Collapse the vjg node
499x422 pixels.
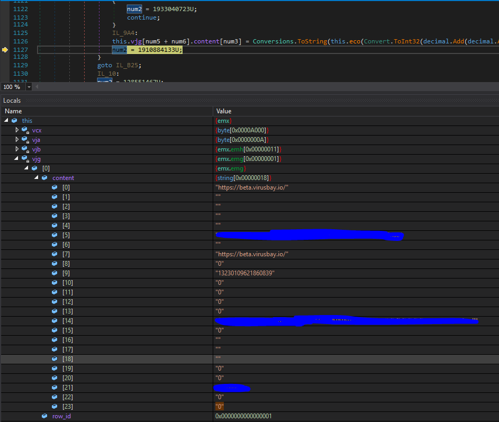pos(17,159)
